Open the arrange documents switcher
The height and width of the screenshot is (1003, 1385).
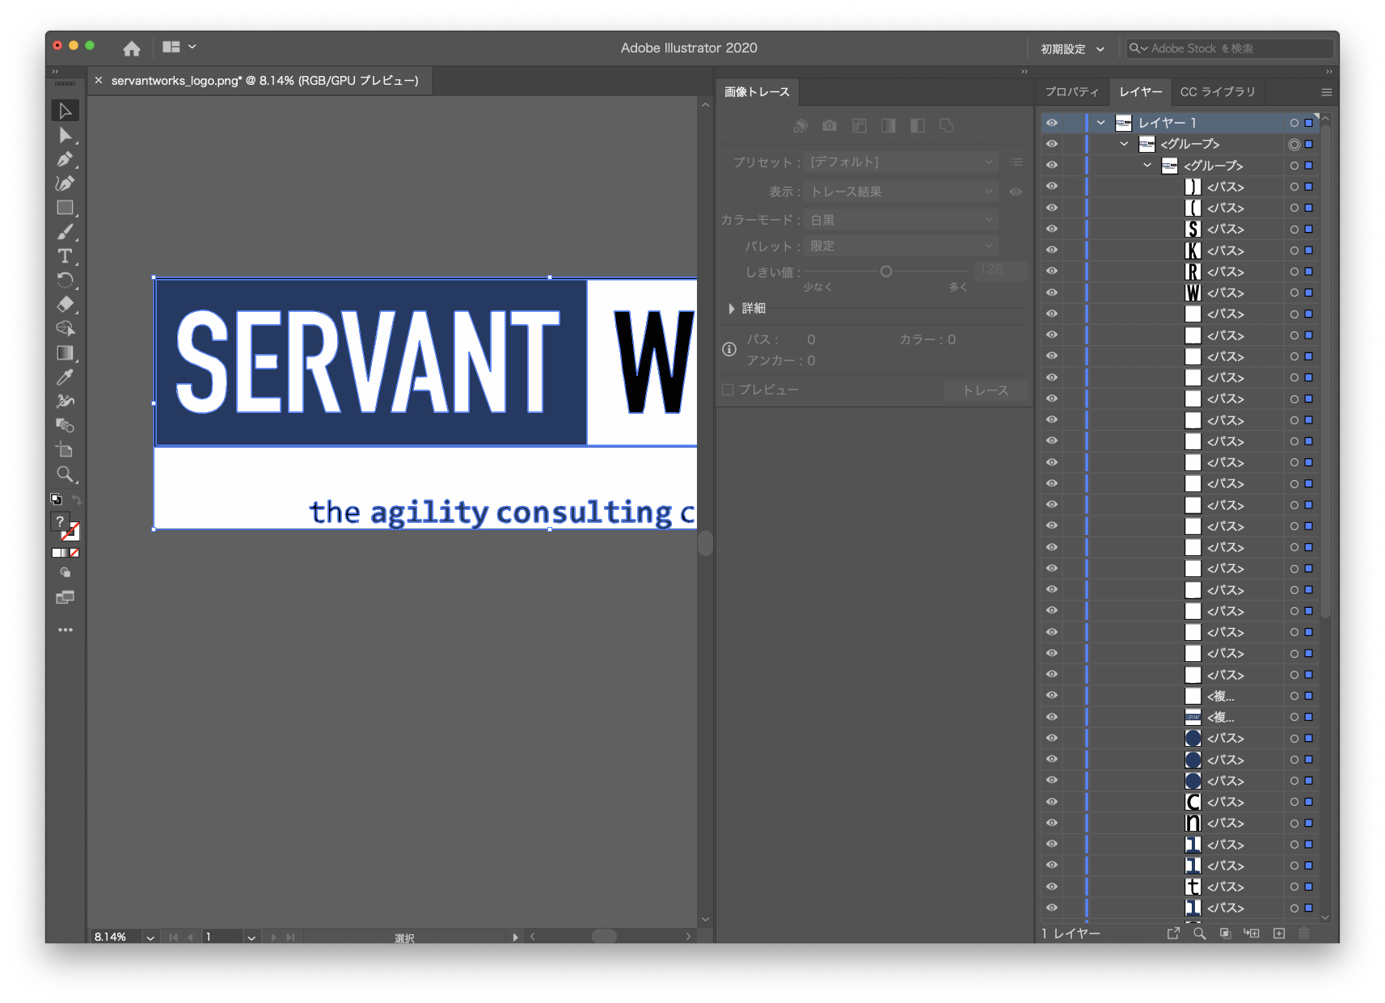(179, 47)
